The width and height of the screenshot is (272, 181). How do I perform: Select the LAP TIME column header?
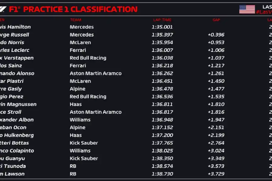coord(162,20)
